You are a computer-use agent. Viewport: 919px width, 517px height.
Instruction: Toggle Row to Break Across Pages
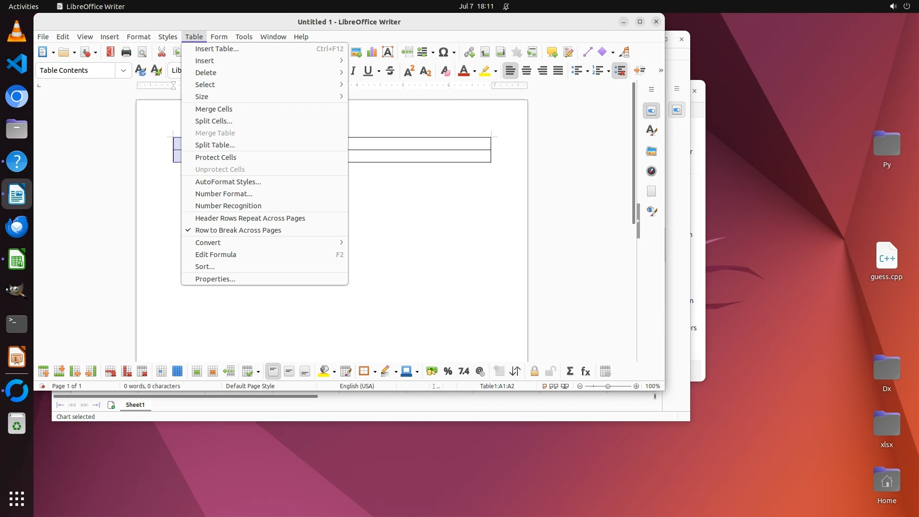click(238, 230)
